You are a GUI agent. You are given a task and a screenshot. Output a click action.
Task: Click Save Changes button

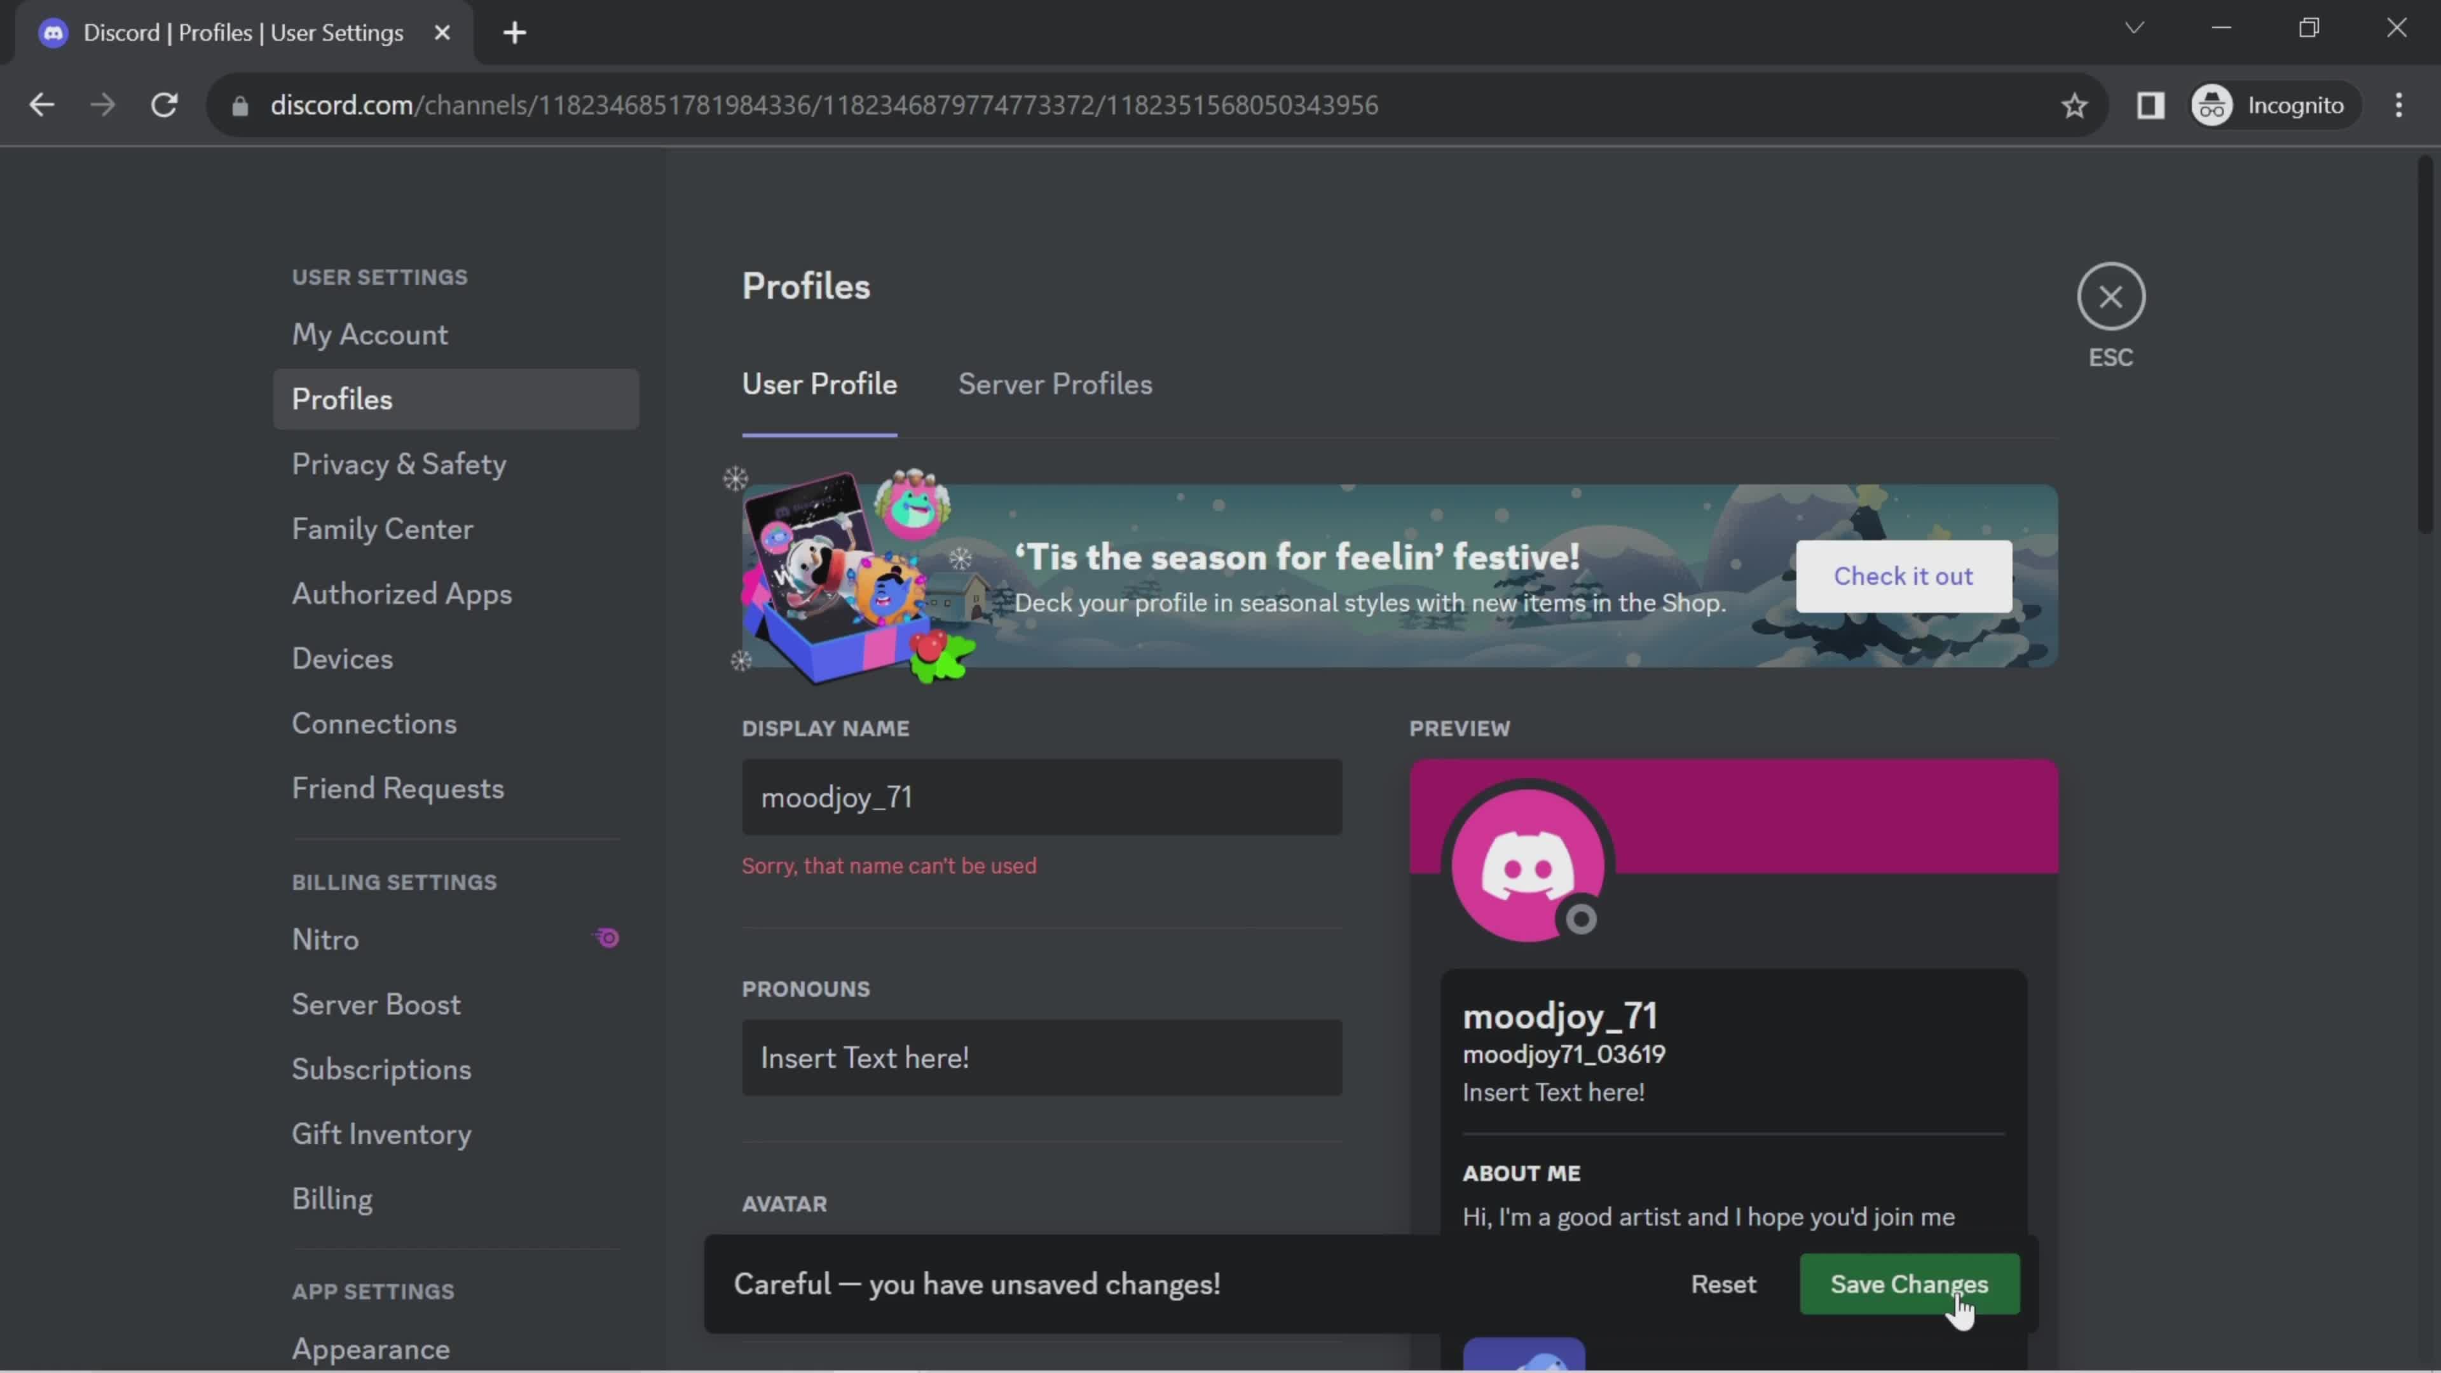[x=1910, y=1284]
